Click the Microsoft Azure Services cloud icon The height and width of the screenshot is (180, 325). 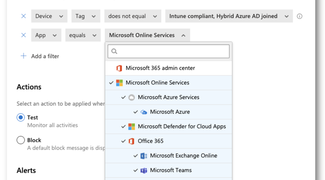(132, 97)
